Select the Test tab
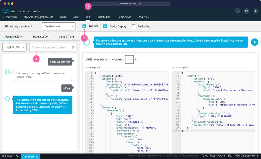This screenshot has height=159, width=261. point(88,17)
